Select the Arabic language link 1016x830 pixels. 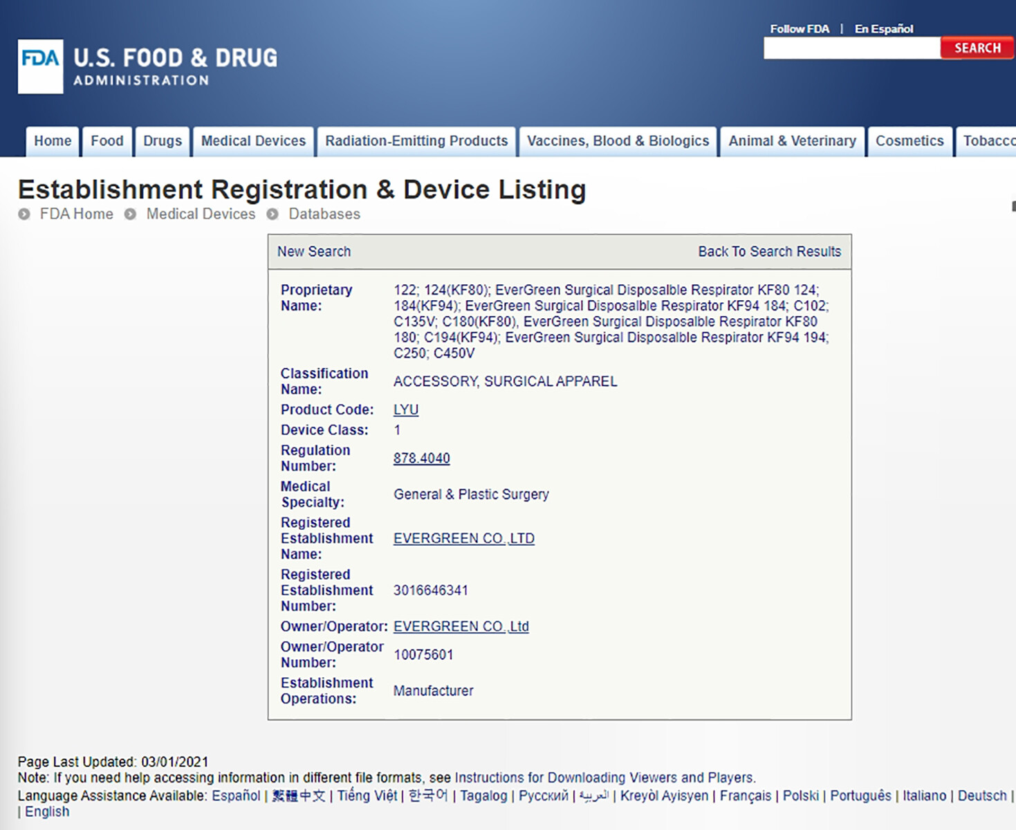pyautogui.click(x=594, y=795)
